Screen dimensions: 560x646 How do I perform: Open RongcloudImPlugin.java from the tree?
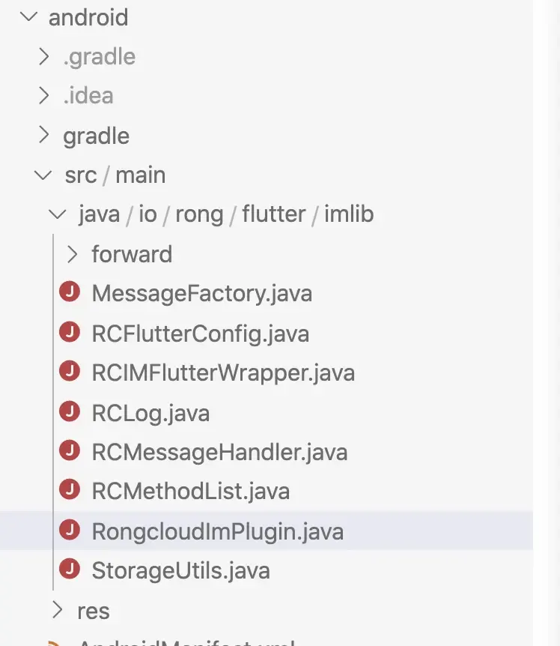pos(216,531)
